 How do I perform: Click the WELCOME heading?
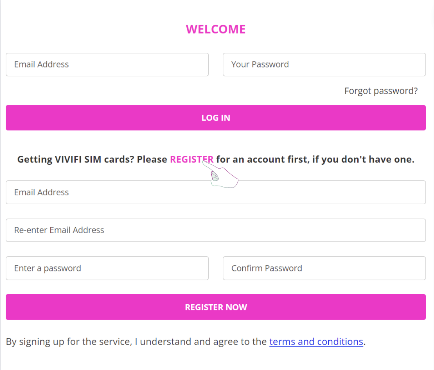tap(216, 29)
